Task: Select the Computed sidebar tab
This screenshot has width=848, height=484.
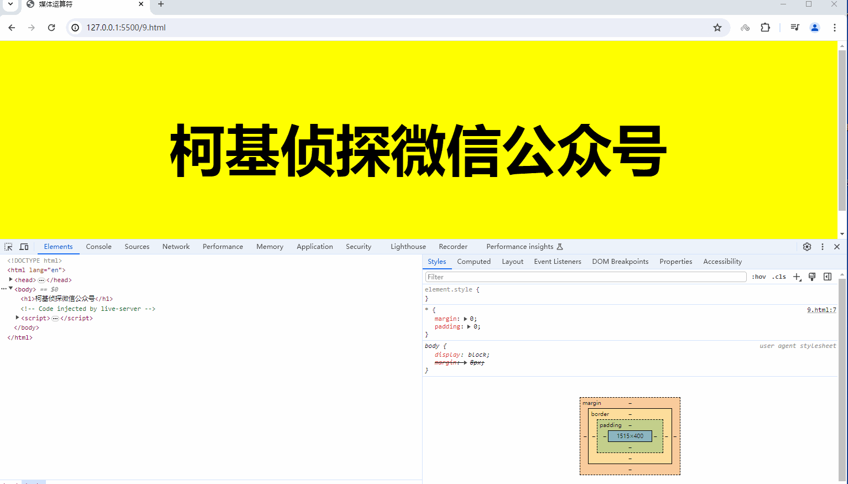Action: click(474, 262)
